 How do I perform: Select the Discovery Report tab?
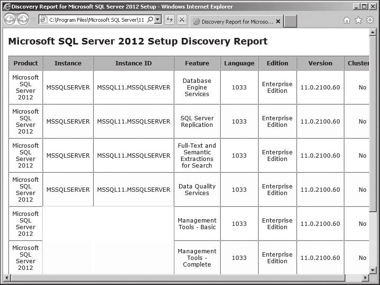(237, 22)
